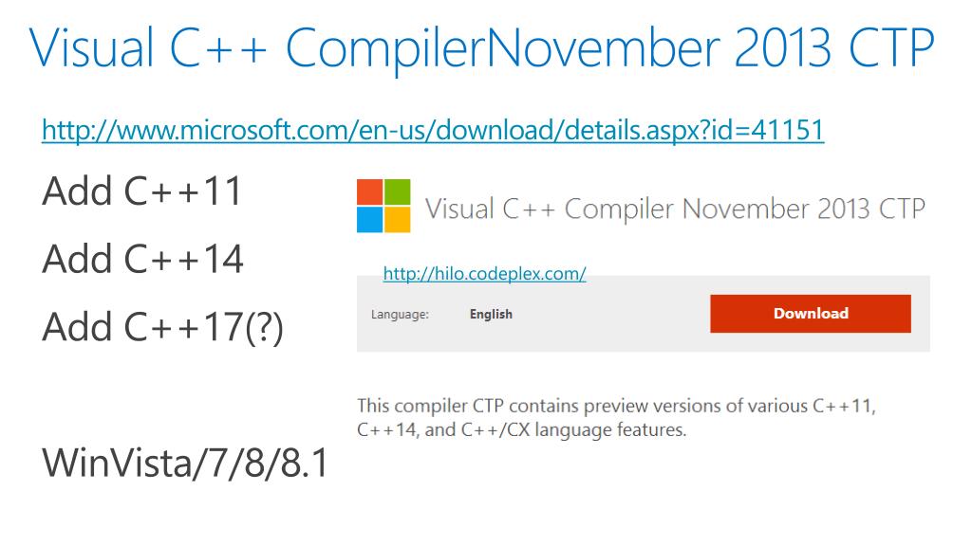Click the red square of Microsoft logo
The height and width of the screenshot is (546, 972).
click(369, 191)
